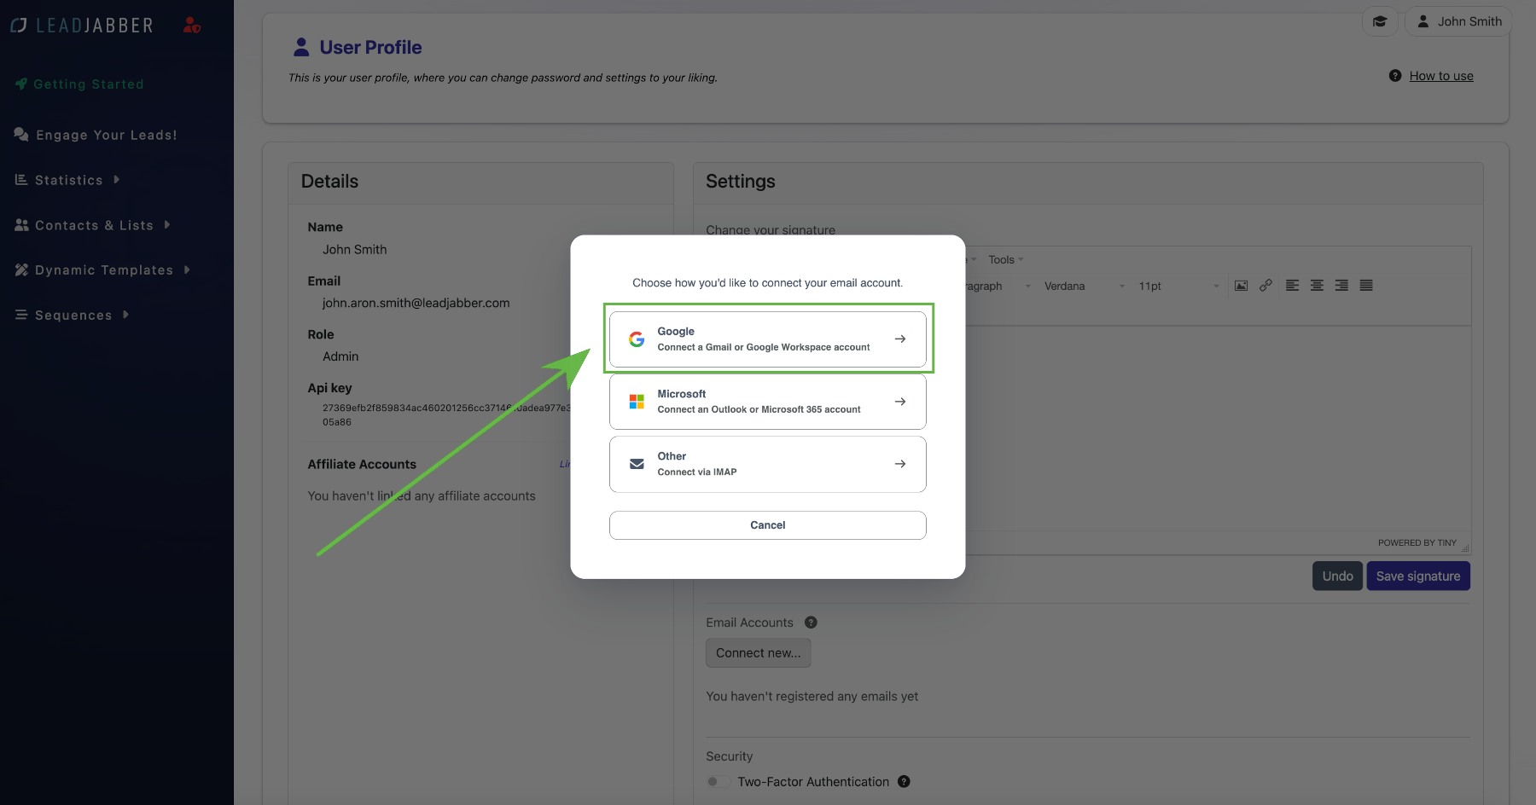Click the red user-lock icon in sidebar
The width and height of the screenshot is (1536, 805).
(192, 26)
